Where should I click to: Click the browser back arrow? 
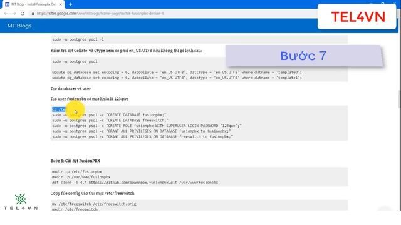(x=6, y=14)
